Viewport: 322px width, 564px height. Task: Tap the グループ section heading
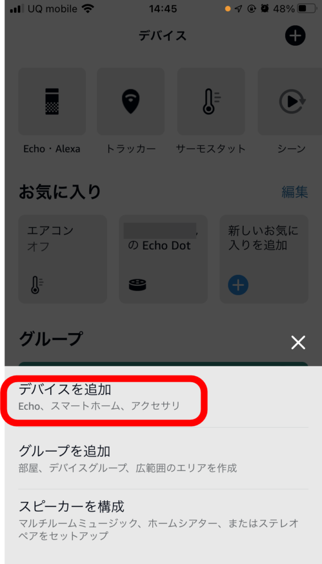tap(51, 339)
